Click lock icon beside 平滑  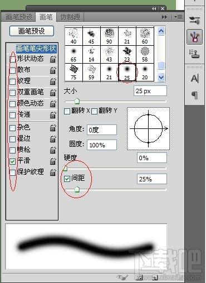(x=53, y=161)
